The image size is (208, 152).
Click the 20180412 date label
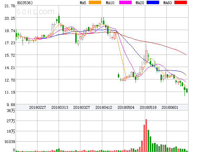104,107
